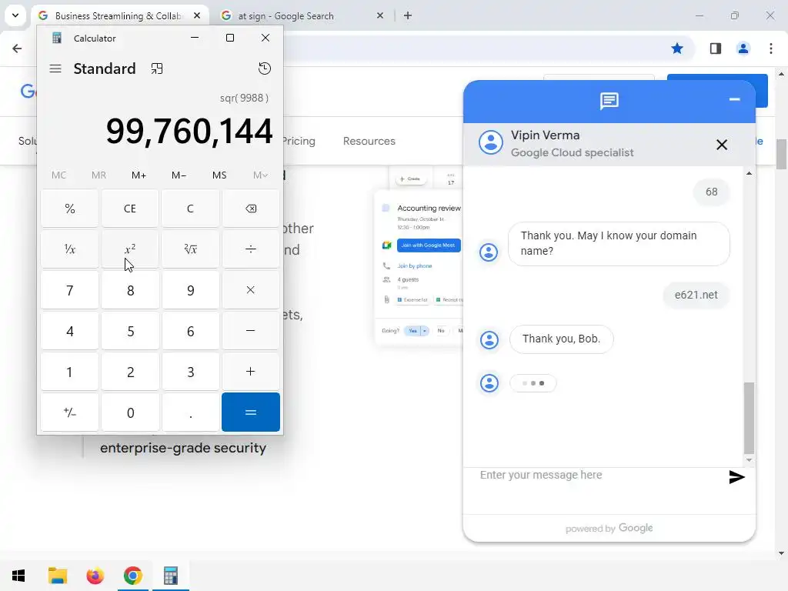Click the Join by phone link
788x591 pixels.
tap(414, 265)
